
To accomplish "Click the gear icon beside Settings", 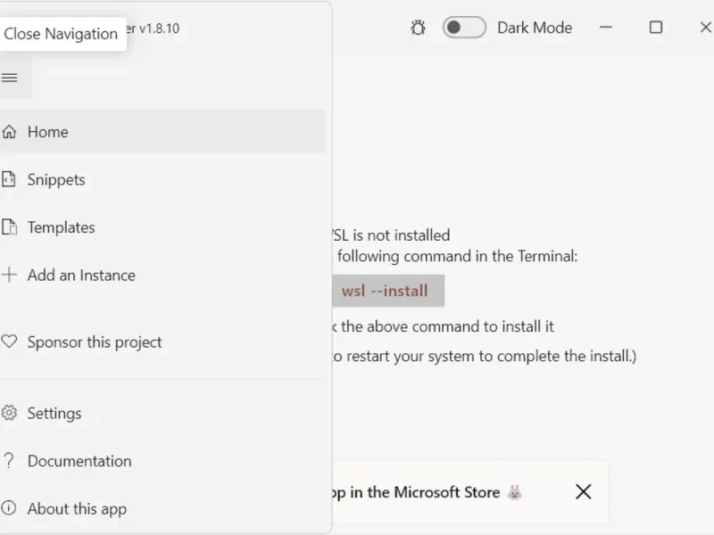I will (10, 413).
